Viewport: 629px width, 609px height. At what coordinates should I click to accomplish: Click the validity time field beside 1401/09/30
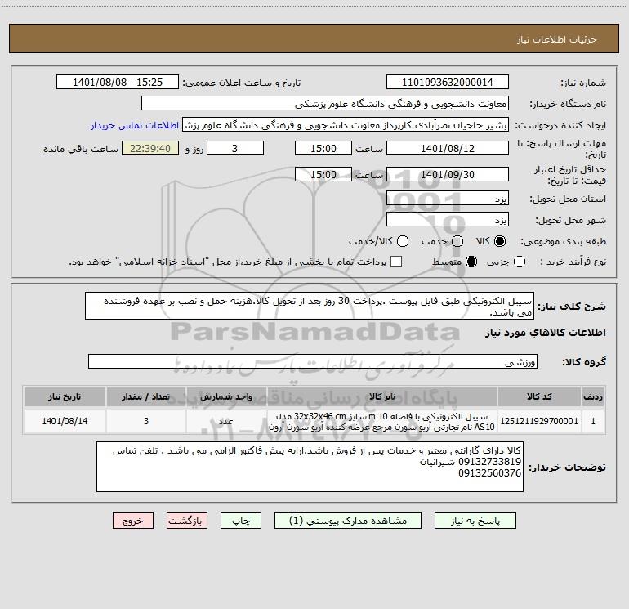(323, 174)
